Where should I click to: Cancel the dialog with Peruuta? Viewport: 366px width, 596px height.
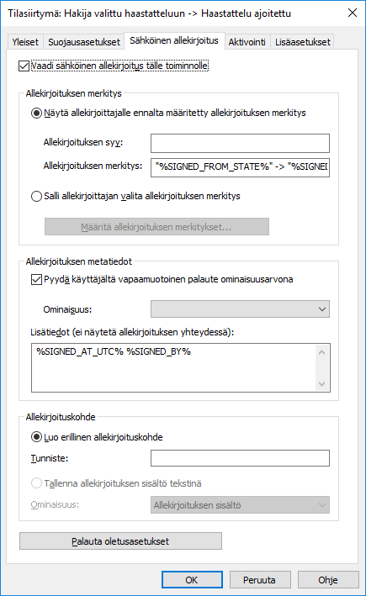260,580
